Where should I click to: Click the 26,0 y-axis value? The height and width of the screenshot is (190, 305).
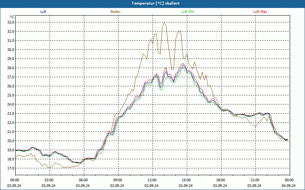[x=11, y=86]
